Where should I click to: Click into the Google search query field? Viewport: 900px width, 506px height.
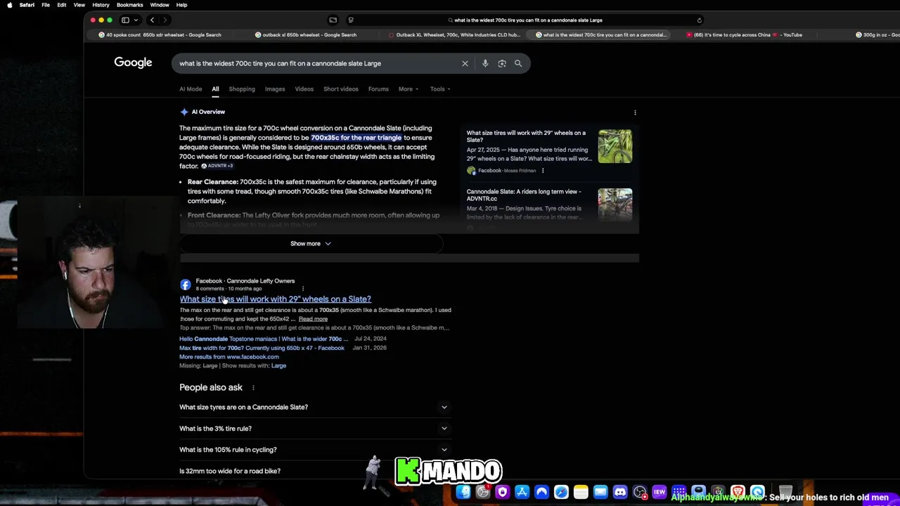click(316, 63)
